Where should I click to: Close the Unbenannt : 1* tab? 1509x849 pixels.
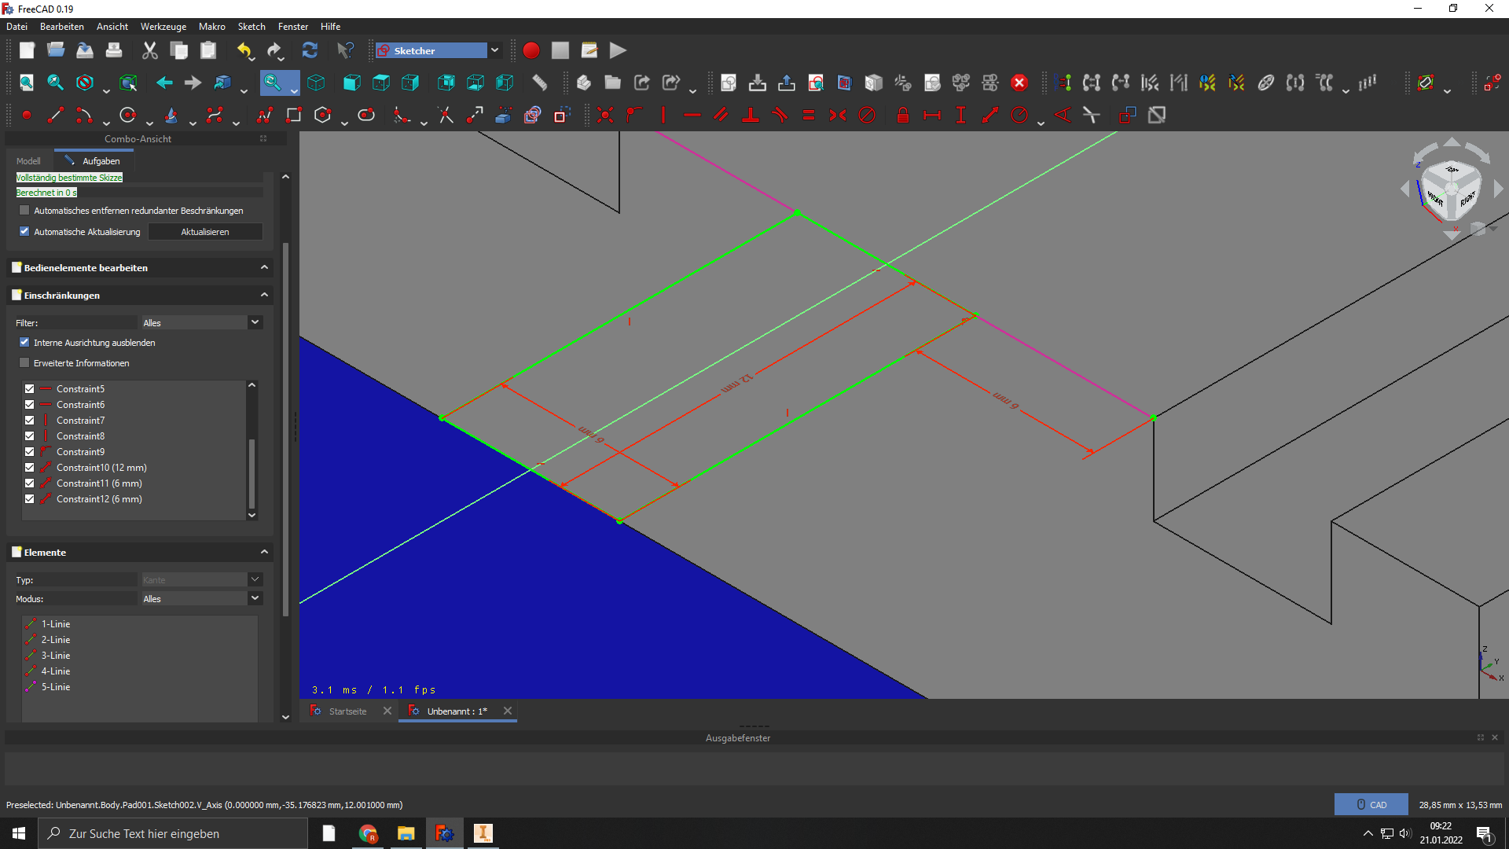coord(508,711)
